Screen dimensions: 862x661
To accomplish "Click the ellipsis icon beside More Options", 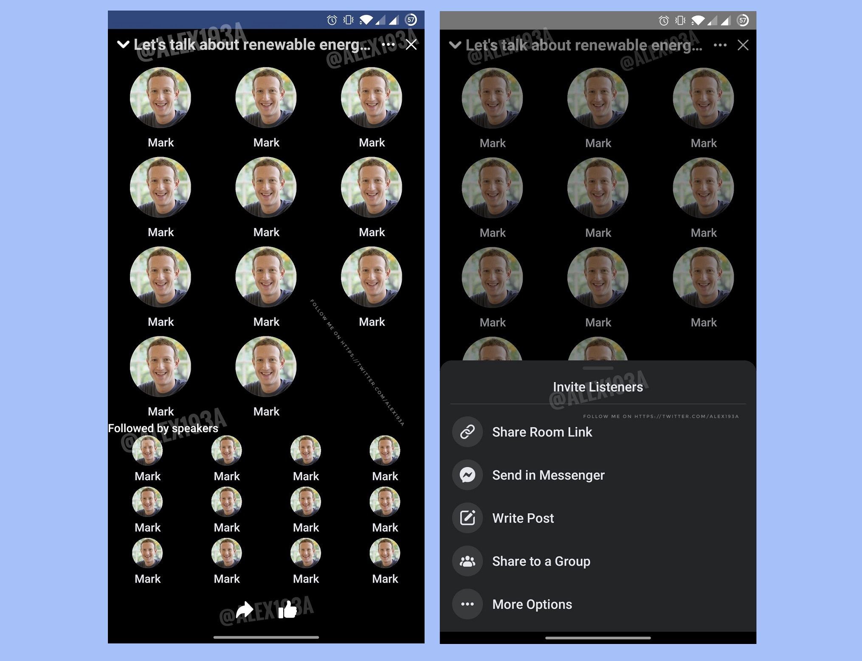I will pos(468,604).
